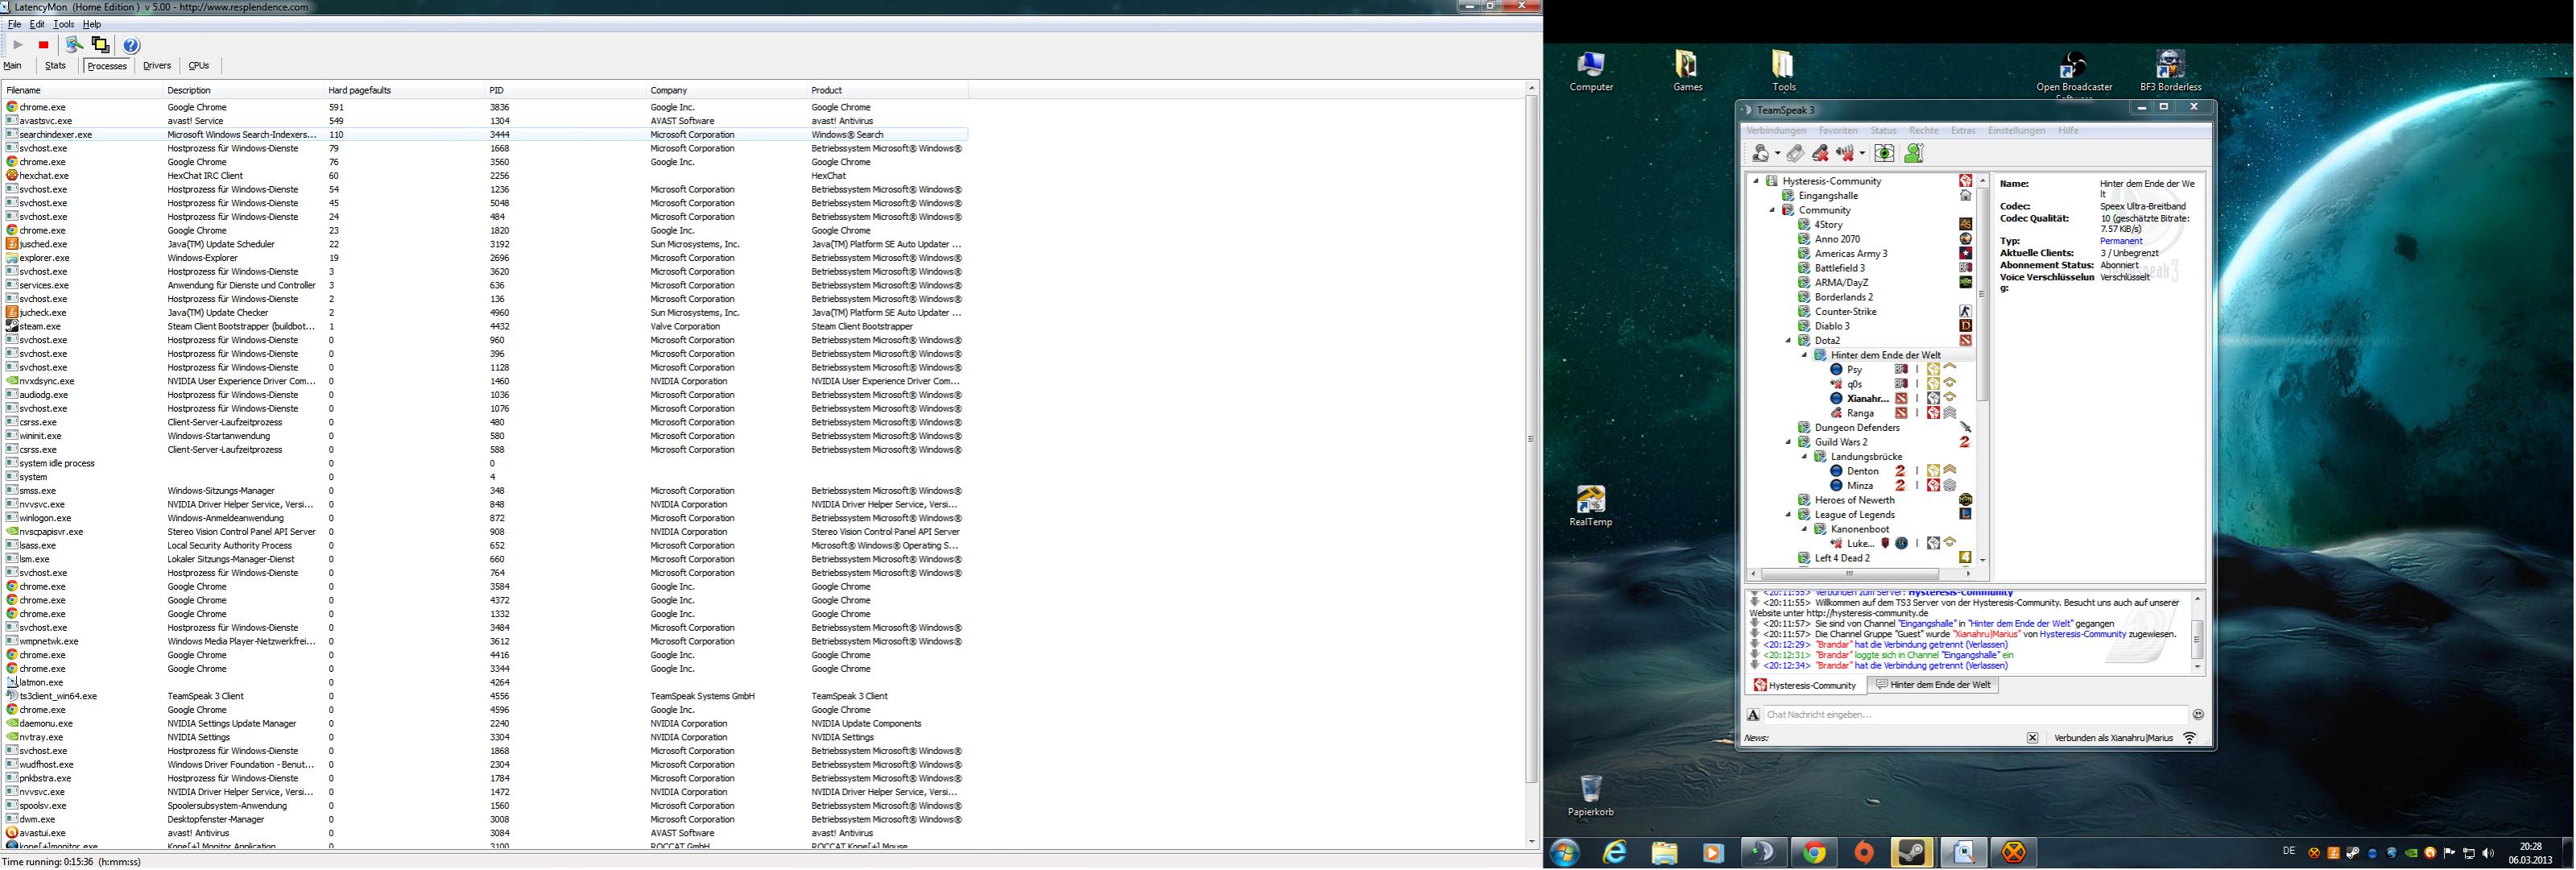
Task: Sort by PID column header
Action: [566, 90]
